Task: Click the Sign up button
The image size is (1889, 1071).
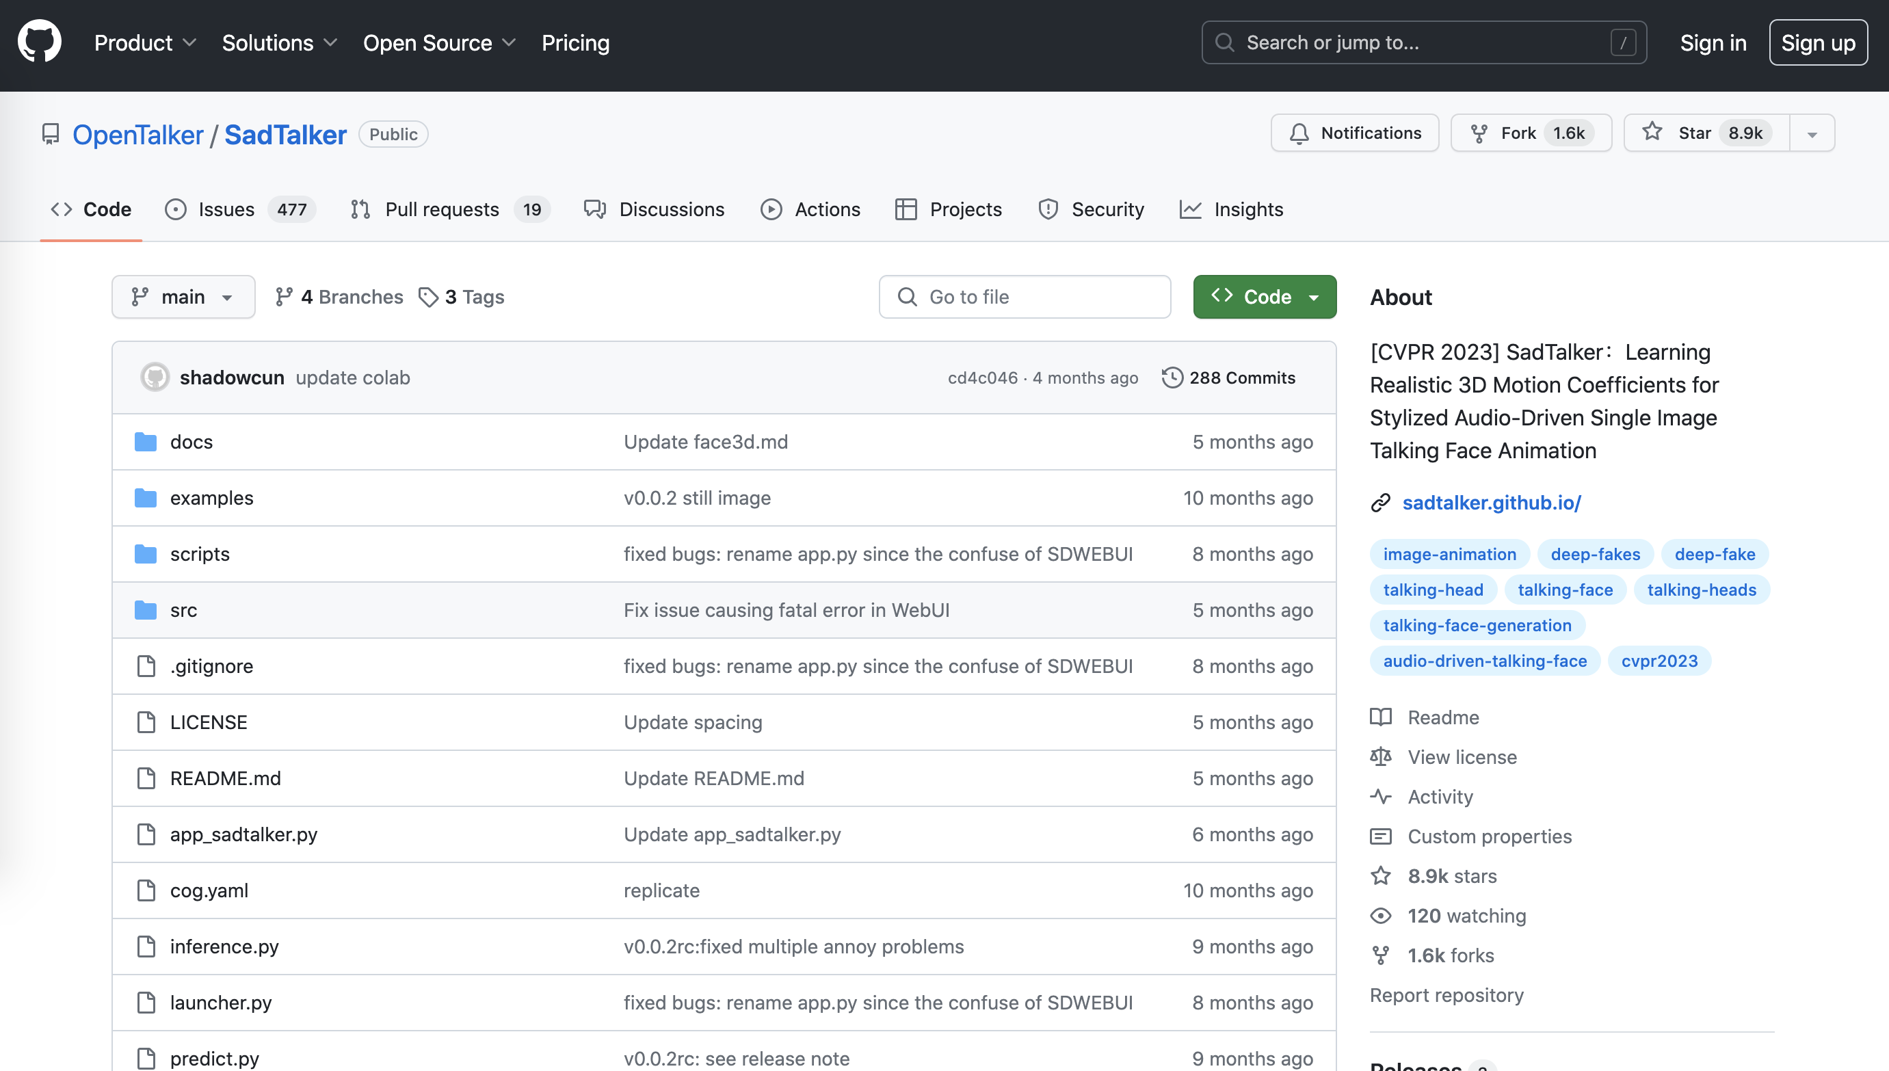Action: coord(1818,42)
